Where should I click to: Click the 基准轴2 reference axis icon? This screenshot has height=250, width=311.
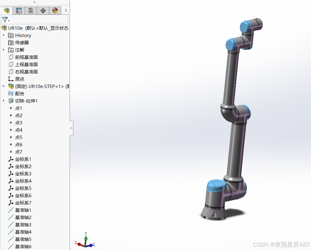[11, 218]
